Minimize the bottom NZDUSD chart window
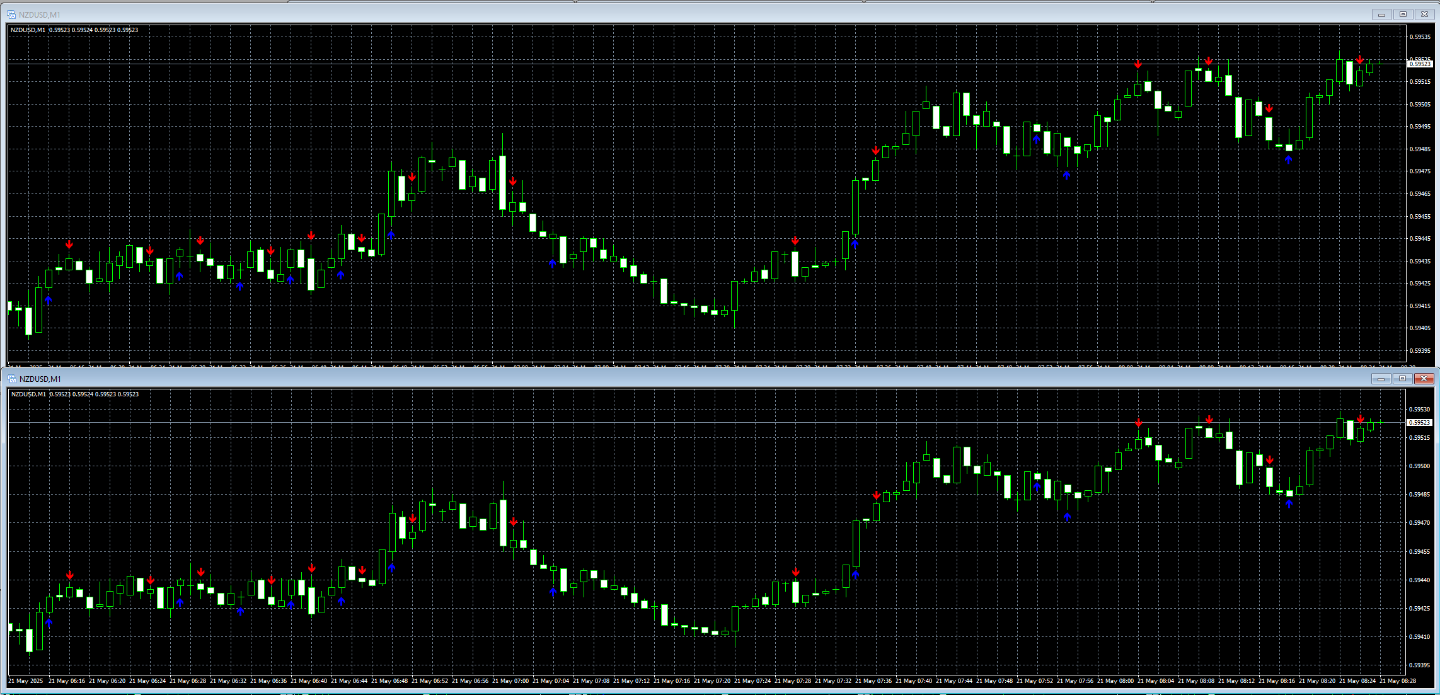The width and height of the screenshot is (1440, 695). click(x=1381, y=379)
